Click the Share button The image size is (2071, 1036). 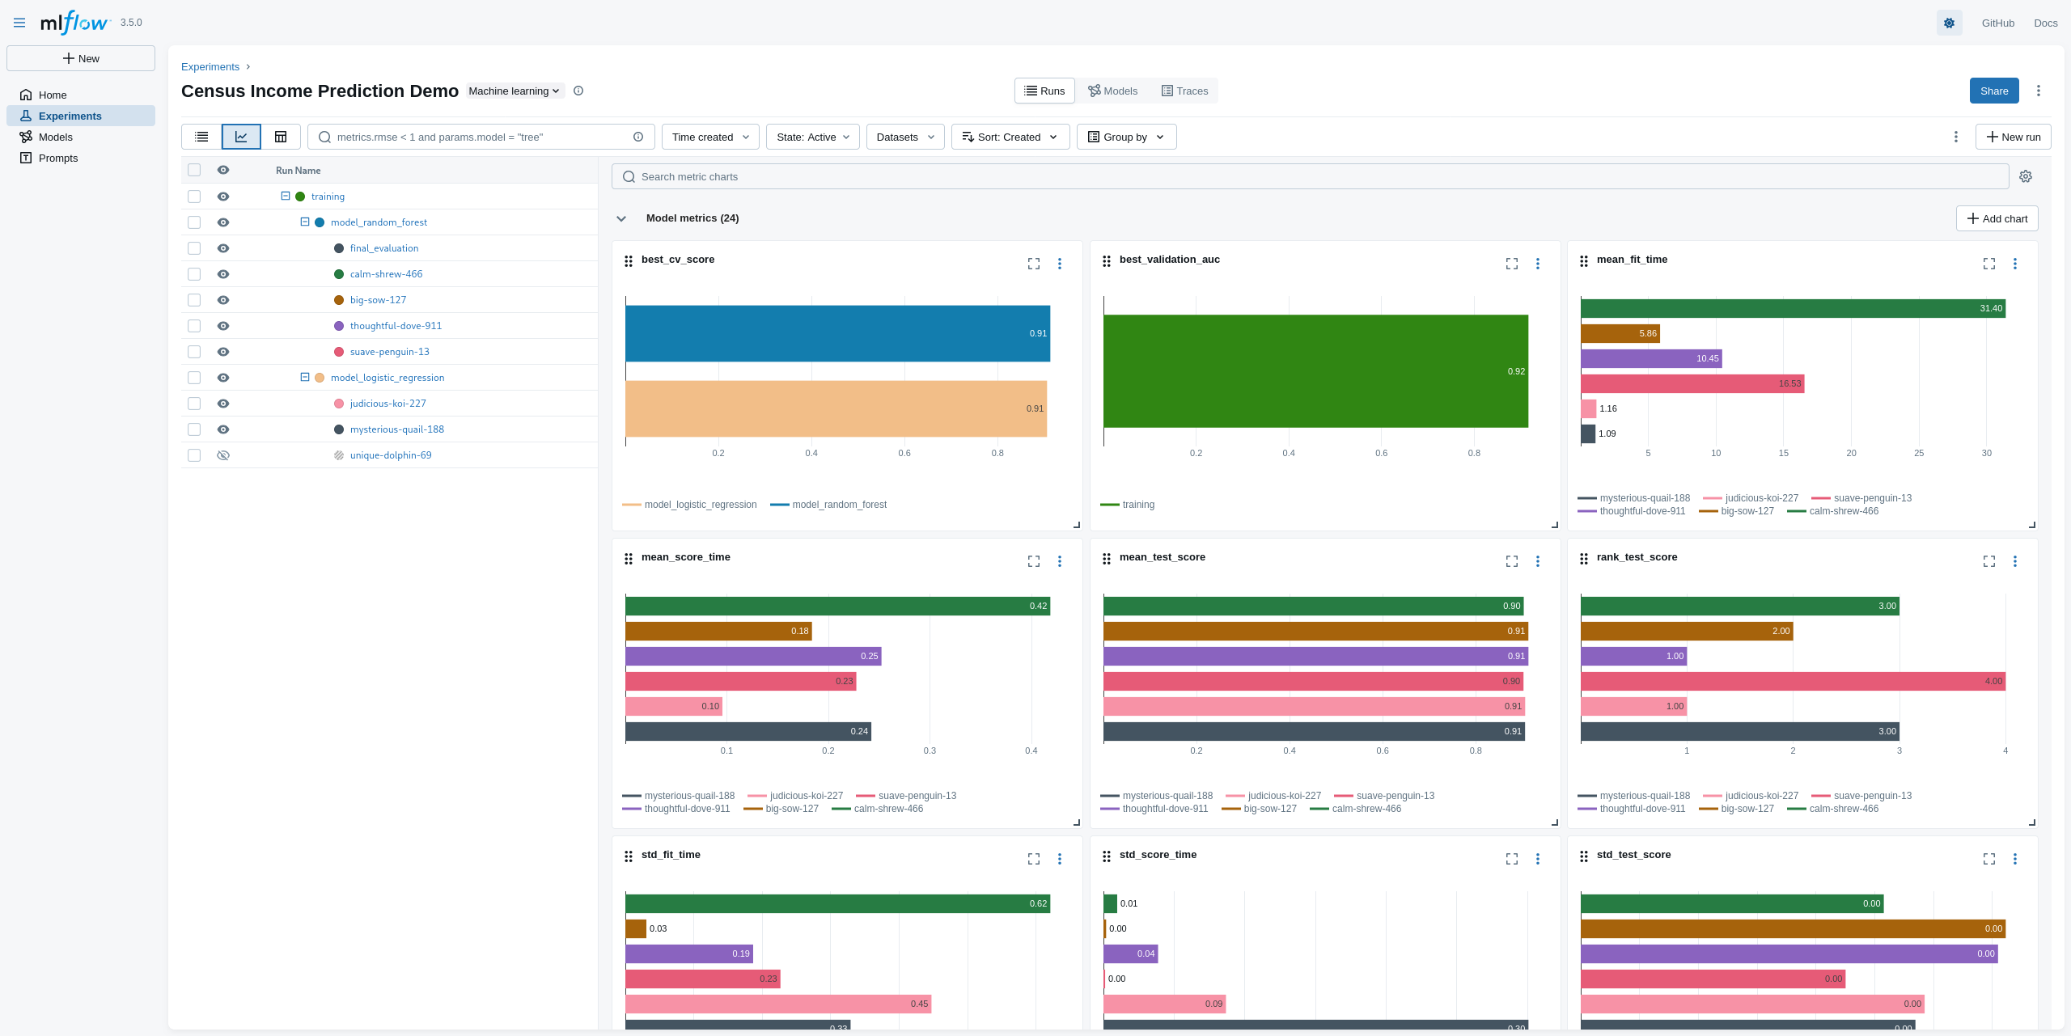tap(1993, 91)
